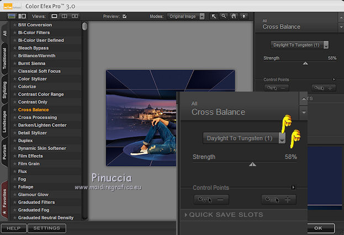This screenshot has height=235, width=344.
Task: Select the Brilliance/Warmth filter
Action: tap(36, 56)
